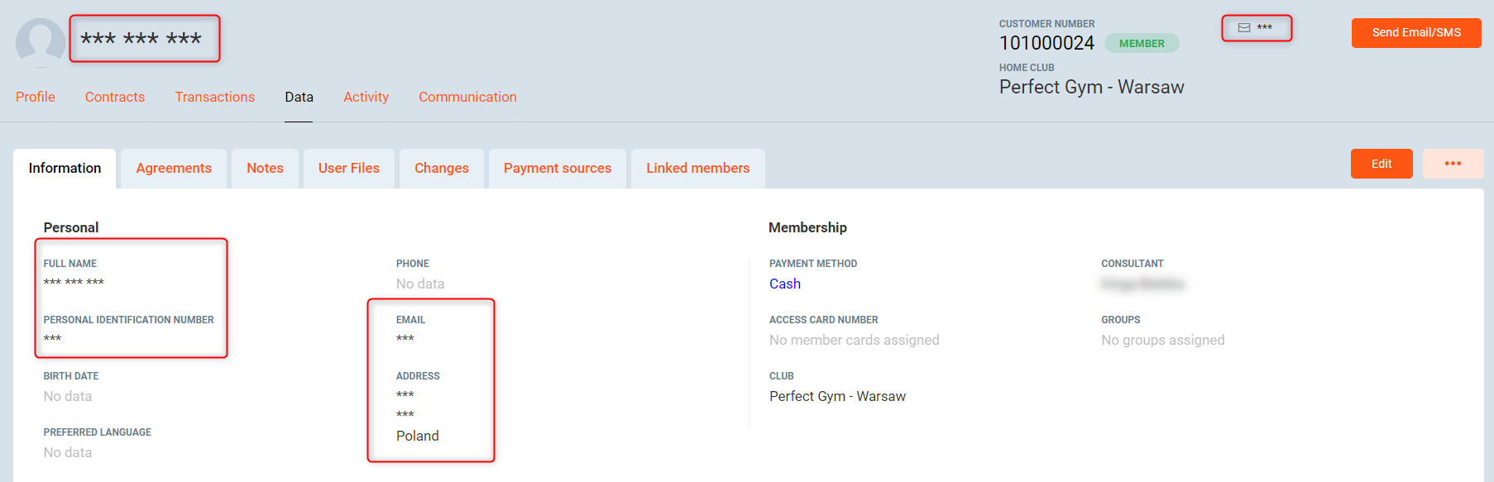Click the Edit button
The width and height of the screenshot is (1494, 482).
click(1381, 164)
